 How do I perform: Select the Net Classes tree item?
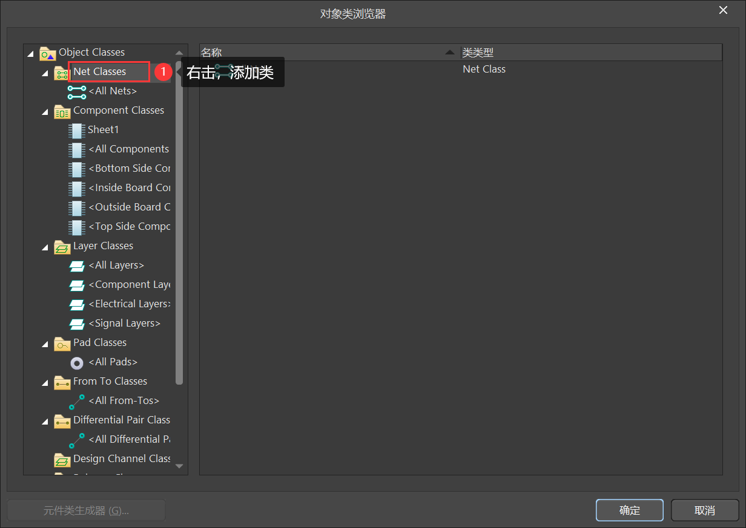pos(100,71)
